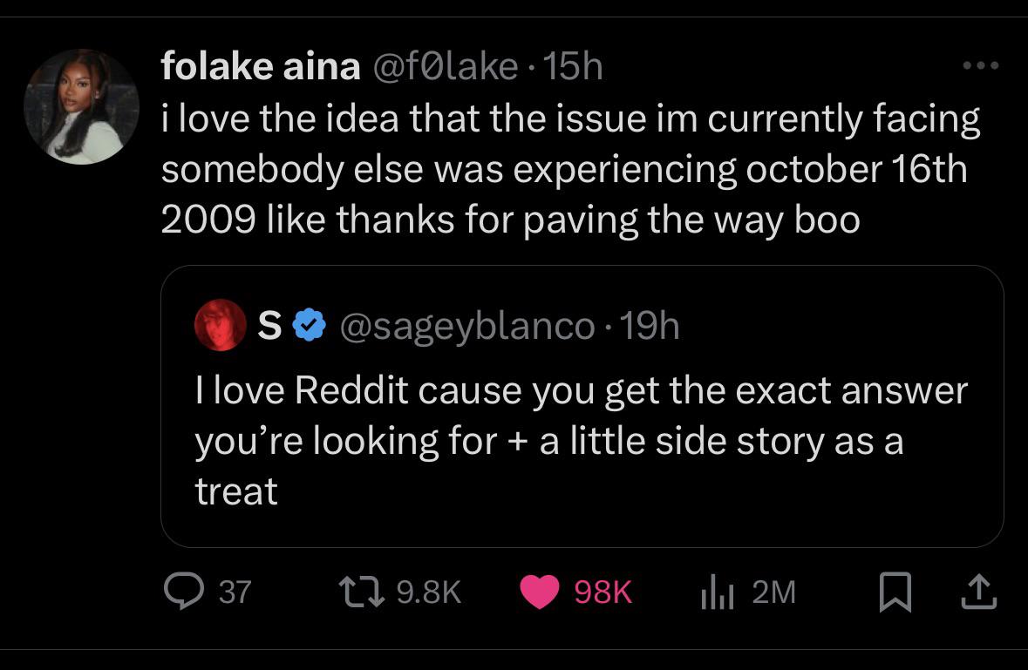Click the 37 replies count
The width and height of the screenshot is (1028, 670).
235,593
